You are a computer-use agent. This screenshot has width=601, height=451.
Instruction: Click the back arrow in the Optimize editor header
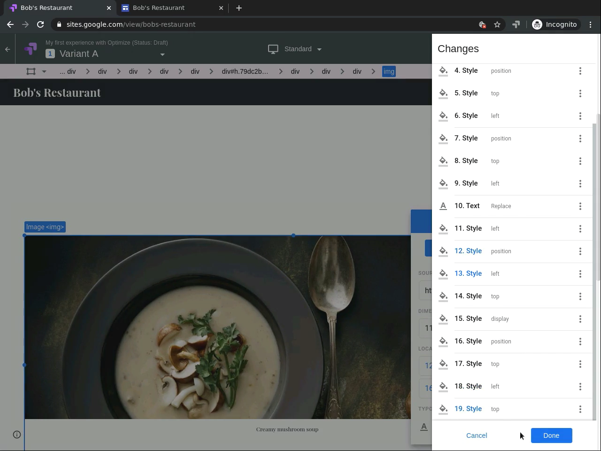(x=8, y=49)
